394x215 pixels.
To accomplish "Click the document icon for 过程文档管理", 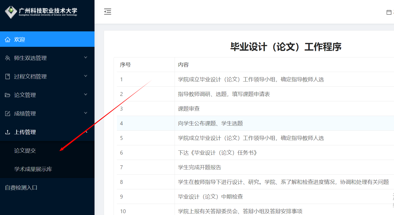I will pyautogui.click(x=7, y=76).
